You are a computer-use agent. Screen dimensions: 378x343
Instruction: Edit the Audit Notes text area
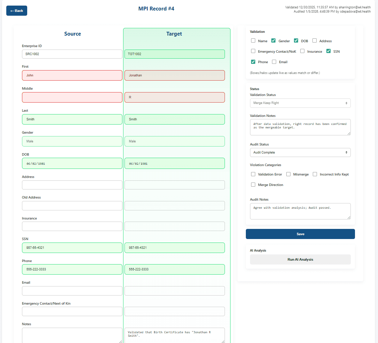tap(300, 211)
